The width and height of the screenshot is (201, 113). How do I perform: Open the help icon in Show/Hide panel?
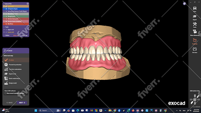[27, 4]
